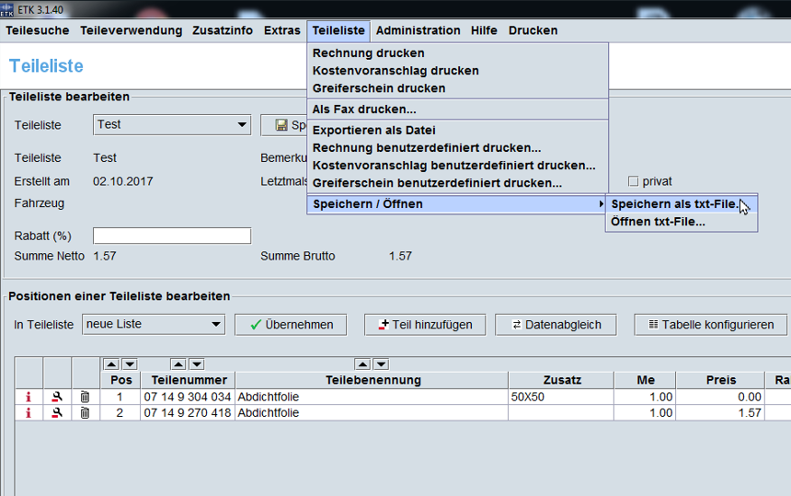This screenshot has height=496, width=791.
Task: Open the Drucken menu
Action: [533, 30]
